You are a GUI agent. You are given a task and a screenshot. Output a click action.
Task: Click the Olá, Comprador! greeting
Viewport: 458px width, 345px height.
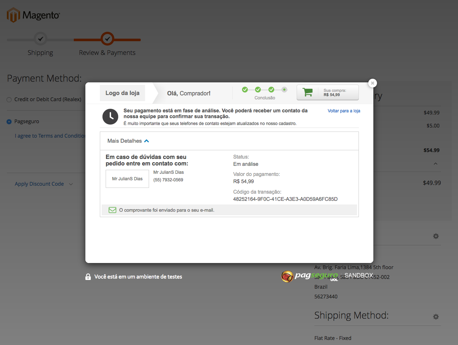(189, 93)
